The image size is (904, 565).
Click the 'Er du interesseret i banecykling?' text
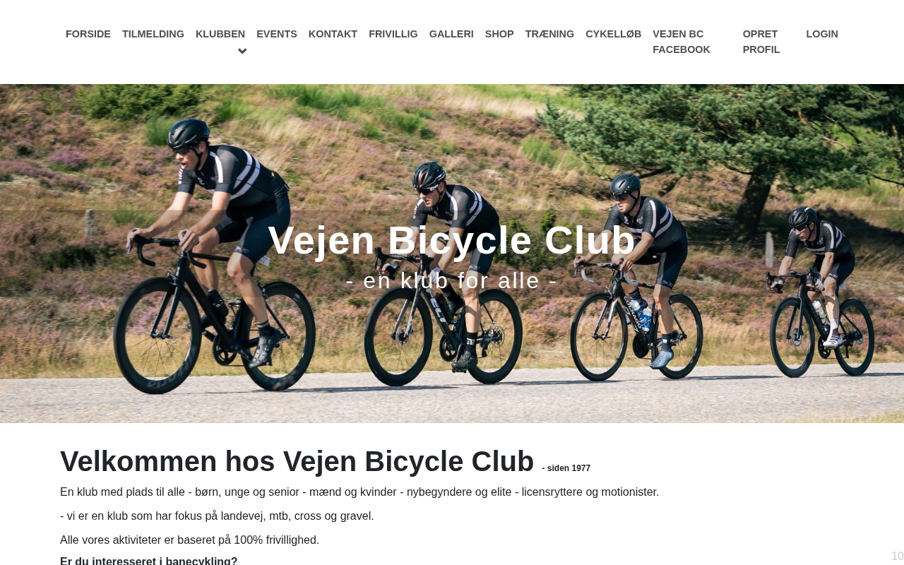[149, 561]
